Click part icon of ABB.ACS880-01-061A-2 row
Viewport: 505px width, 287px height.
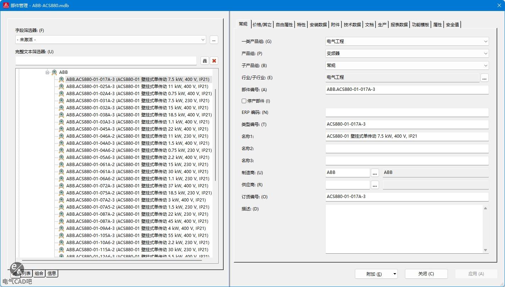coord(61,165)
